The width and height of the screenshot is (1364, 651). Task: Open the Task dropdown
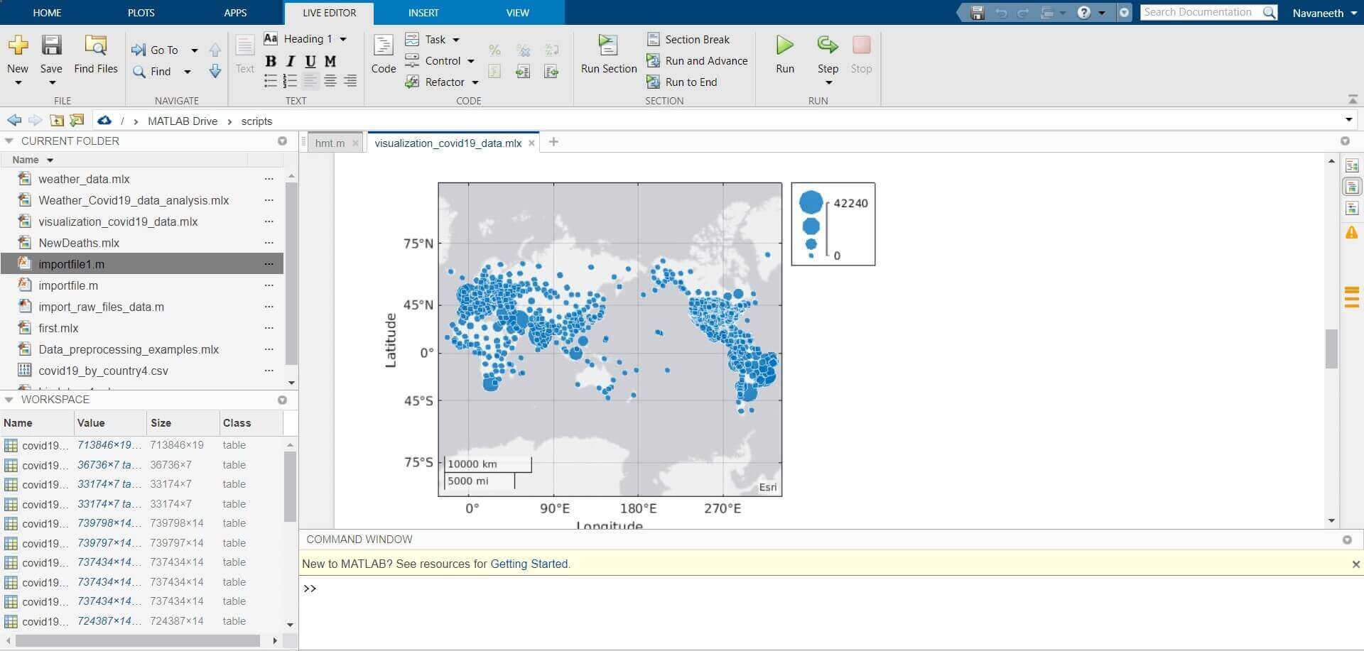(456, 40)
